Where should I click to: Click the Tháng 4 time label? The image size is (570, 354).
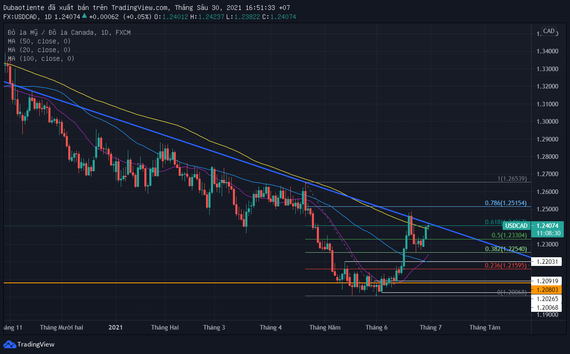[x=271, y=328]
